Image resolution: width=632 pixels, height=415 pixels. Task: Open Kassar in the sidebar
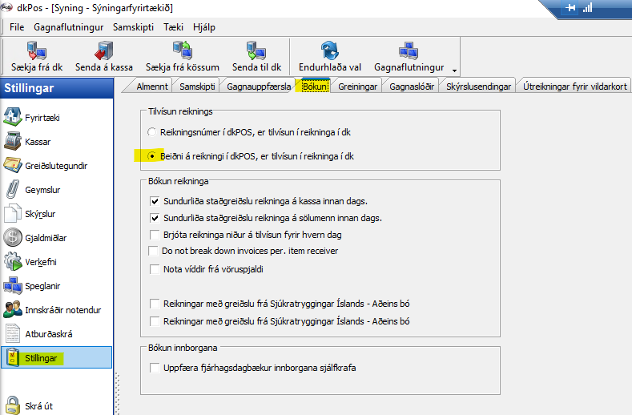tap(38, 142)
